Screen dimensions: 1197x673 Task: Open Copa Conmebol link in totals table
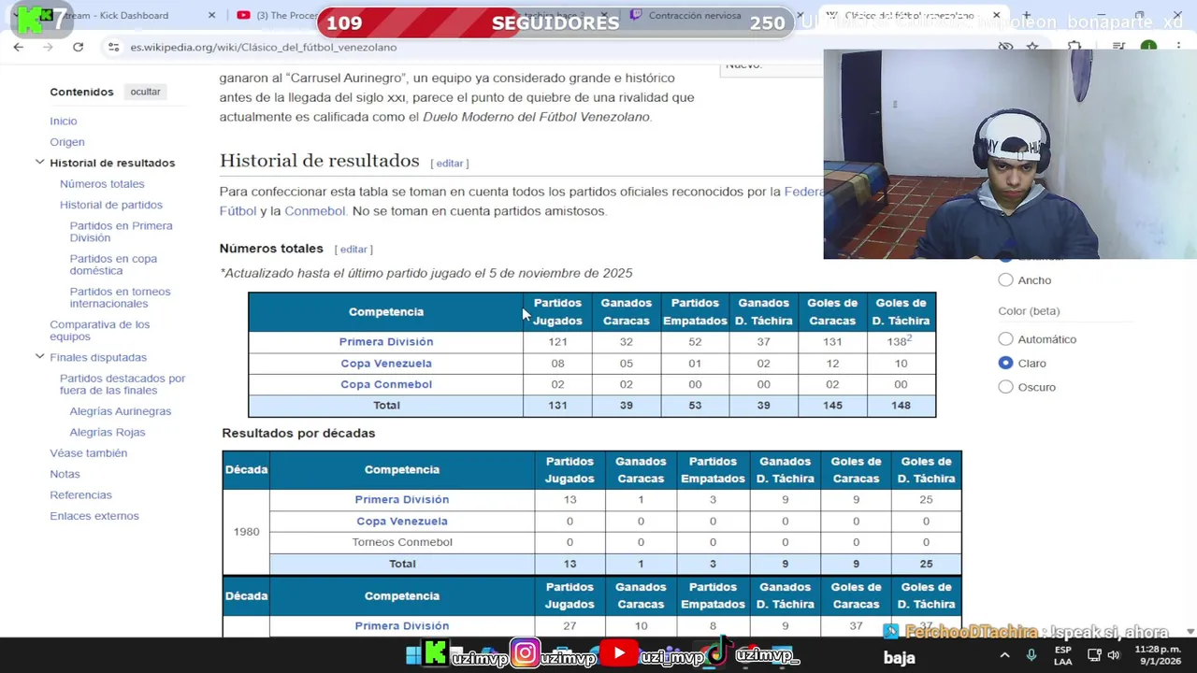(x=385, y=384)
